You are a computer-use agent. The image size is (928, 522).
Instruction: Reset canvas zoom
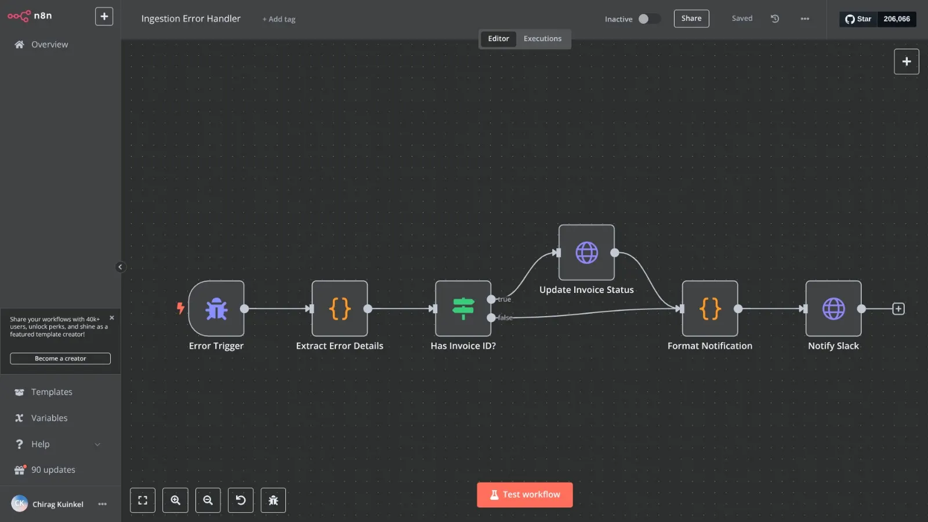coord(241,500)
